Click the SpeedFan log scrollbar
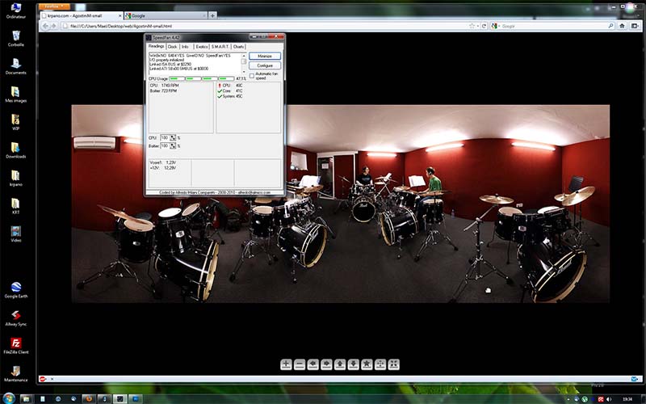Viewport: 646px width, 404px height. [x=244, y=62]
